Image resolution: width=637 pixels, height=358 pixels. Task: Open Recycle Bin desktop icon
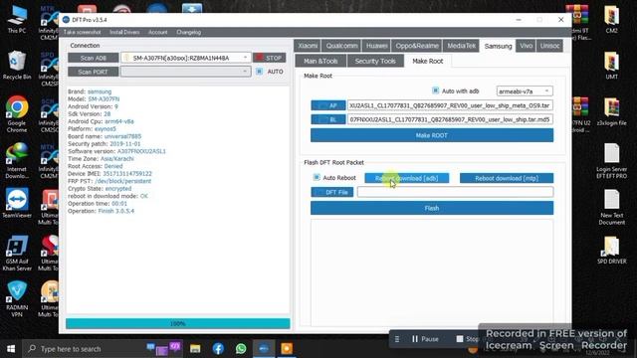[17, 65]
